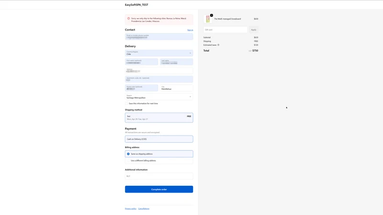383x215 pixels.
Task: Focus the First name (optional) field
Action: (141, 62)
